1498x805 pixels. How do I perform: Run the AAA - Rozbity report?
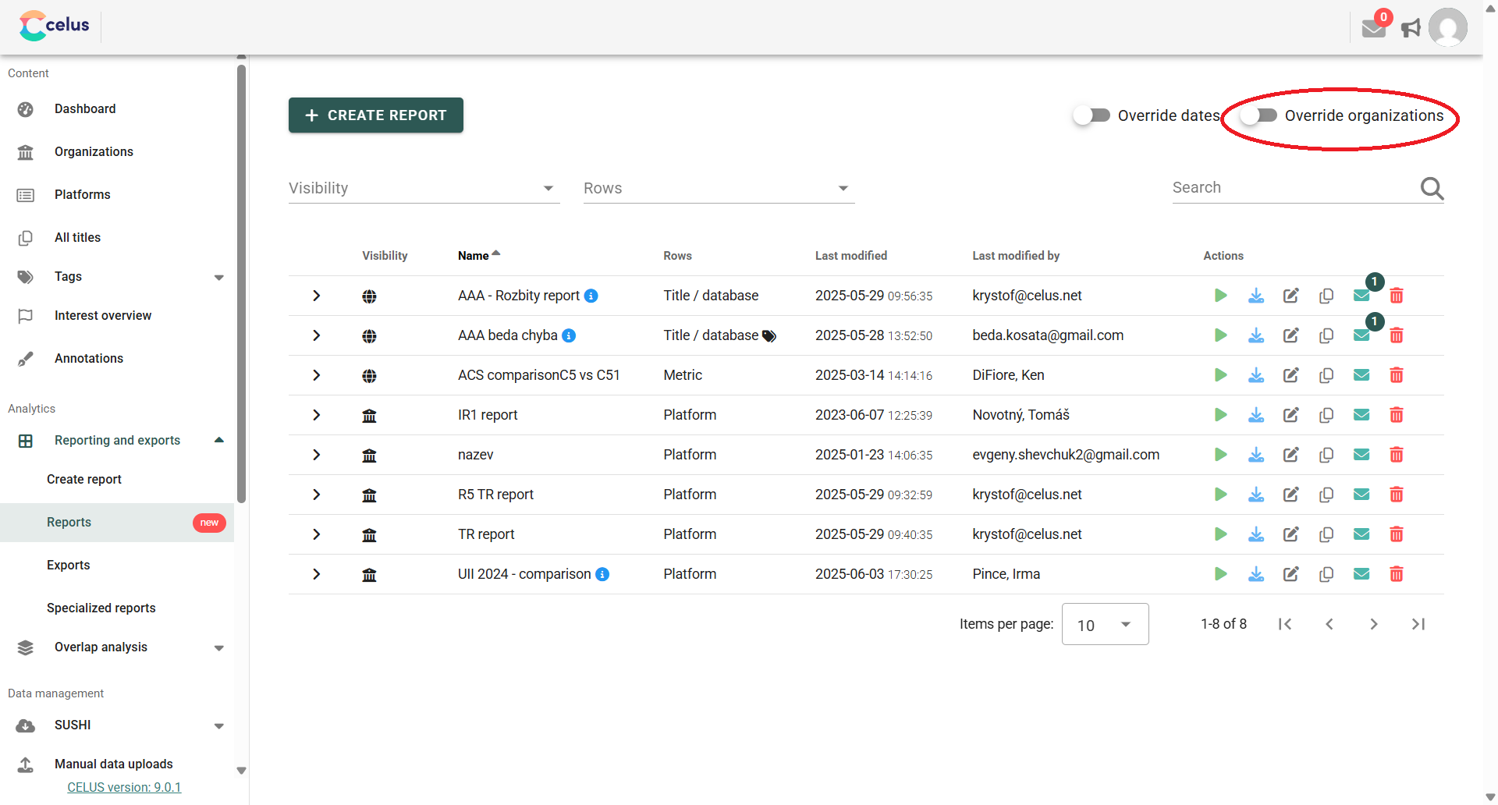(x=1221, y=296)
